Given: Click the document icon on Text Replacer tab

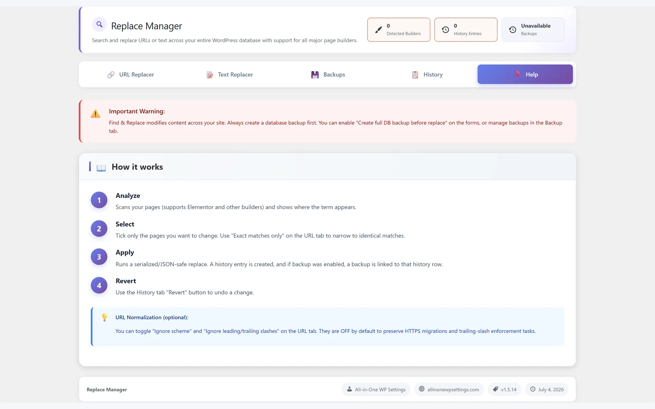Looking at the screenshot, I should 210,74.
